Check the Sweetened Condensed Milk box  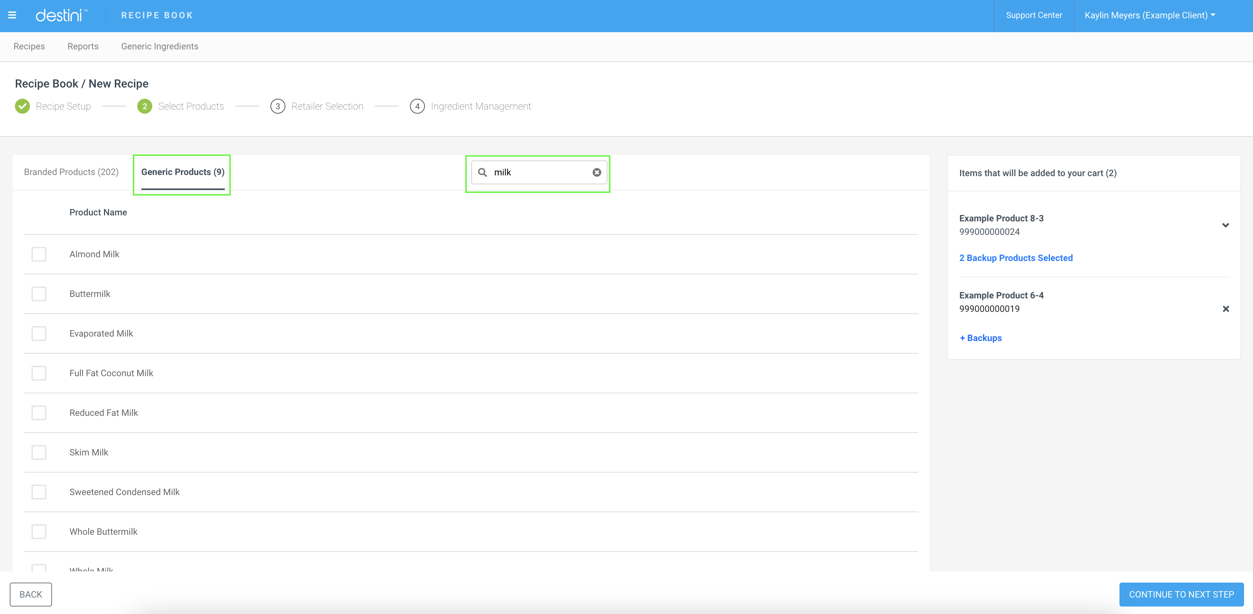point(39,492)
